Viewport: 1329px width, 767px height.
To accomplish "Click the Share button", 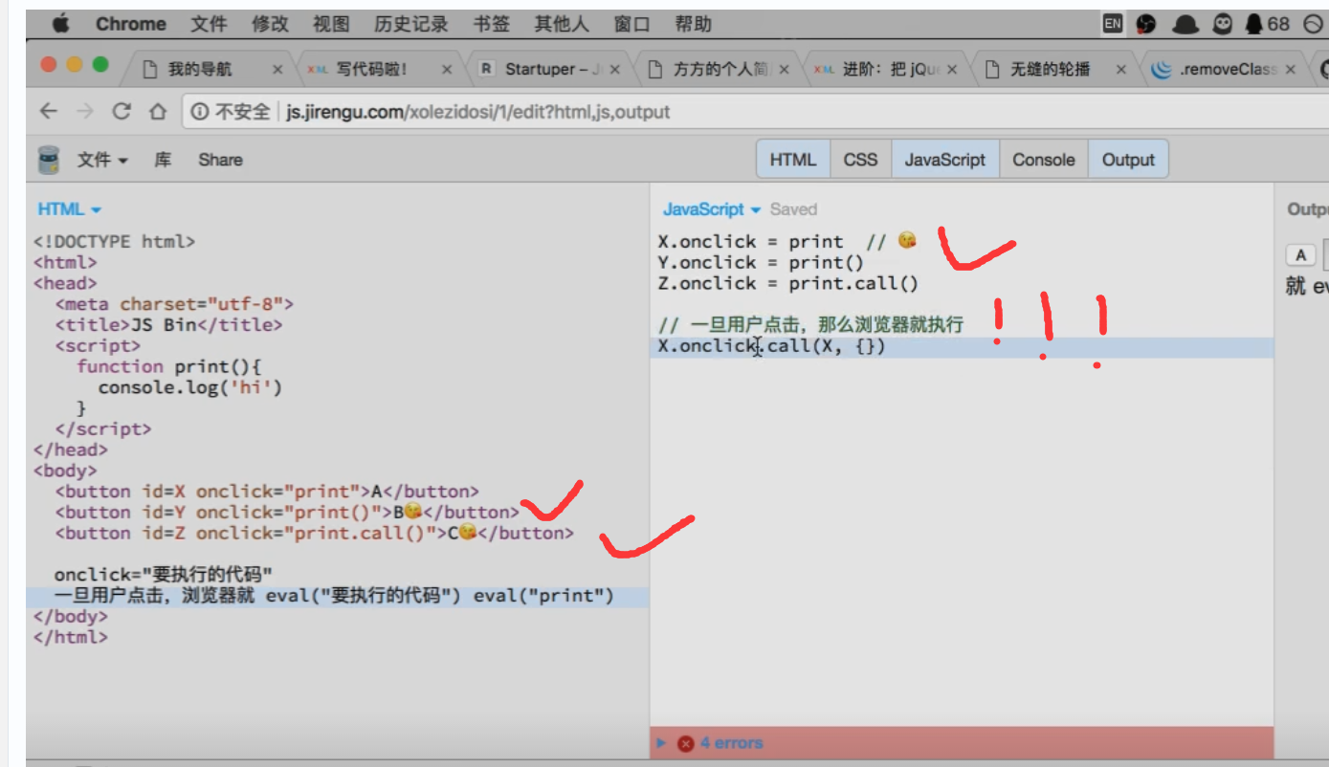I will (x=220, y=160).
